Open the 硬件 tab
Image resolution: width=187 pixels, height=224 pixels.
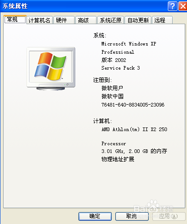(64, 20)
